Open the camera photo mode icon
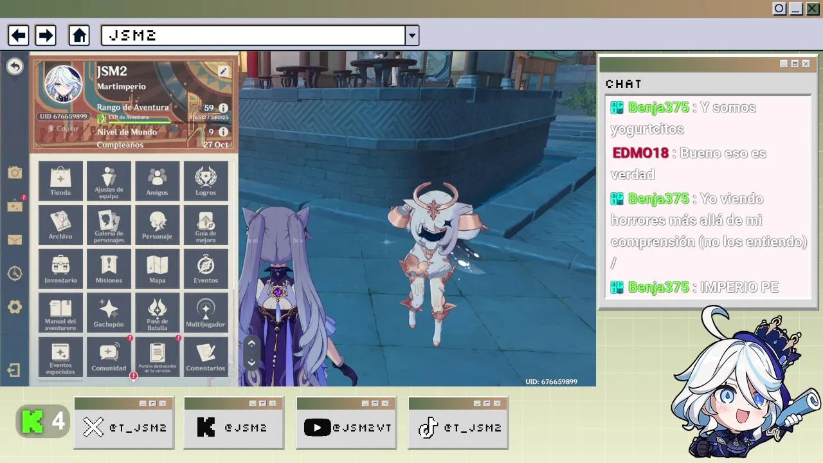 click(15, 172)
